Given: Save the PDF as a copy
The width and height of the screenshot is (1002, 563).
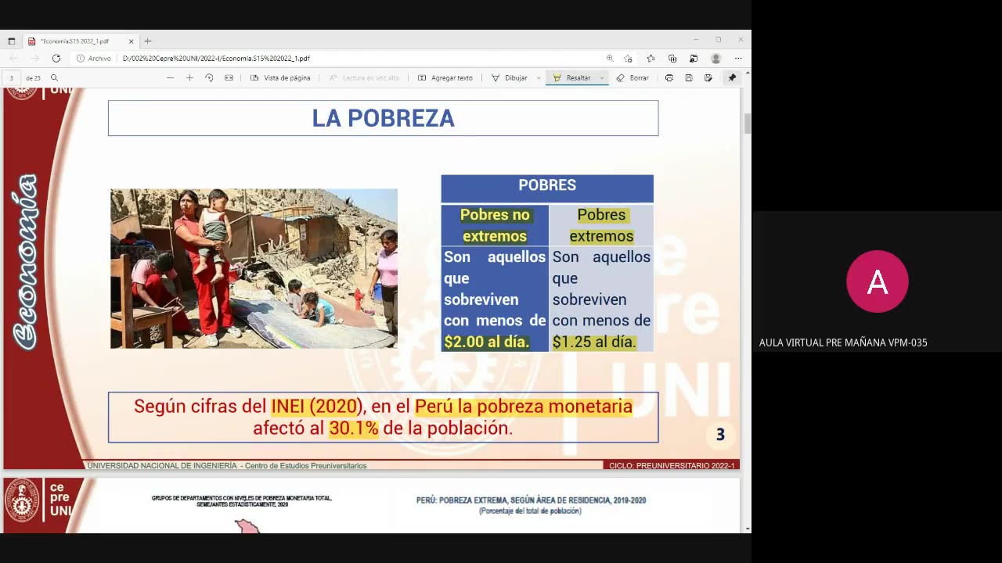Looking at the screenshot, I should point(708,78).
